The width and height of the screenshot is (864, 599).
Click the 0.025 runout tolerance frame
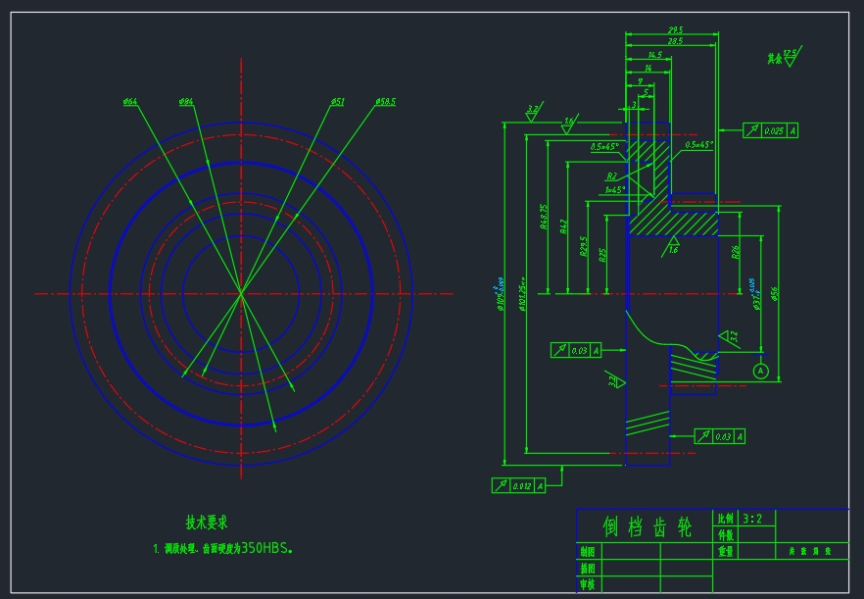770,130
